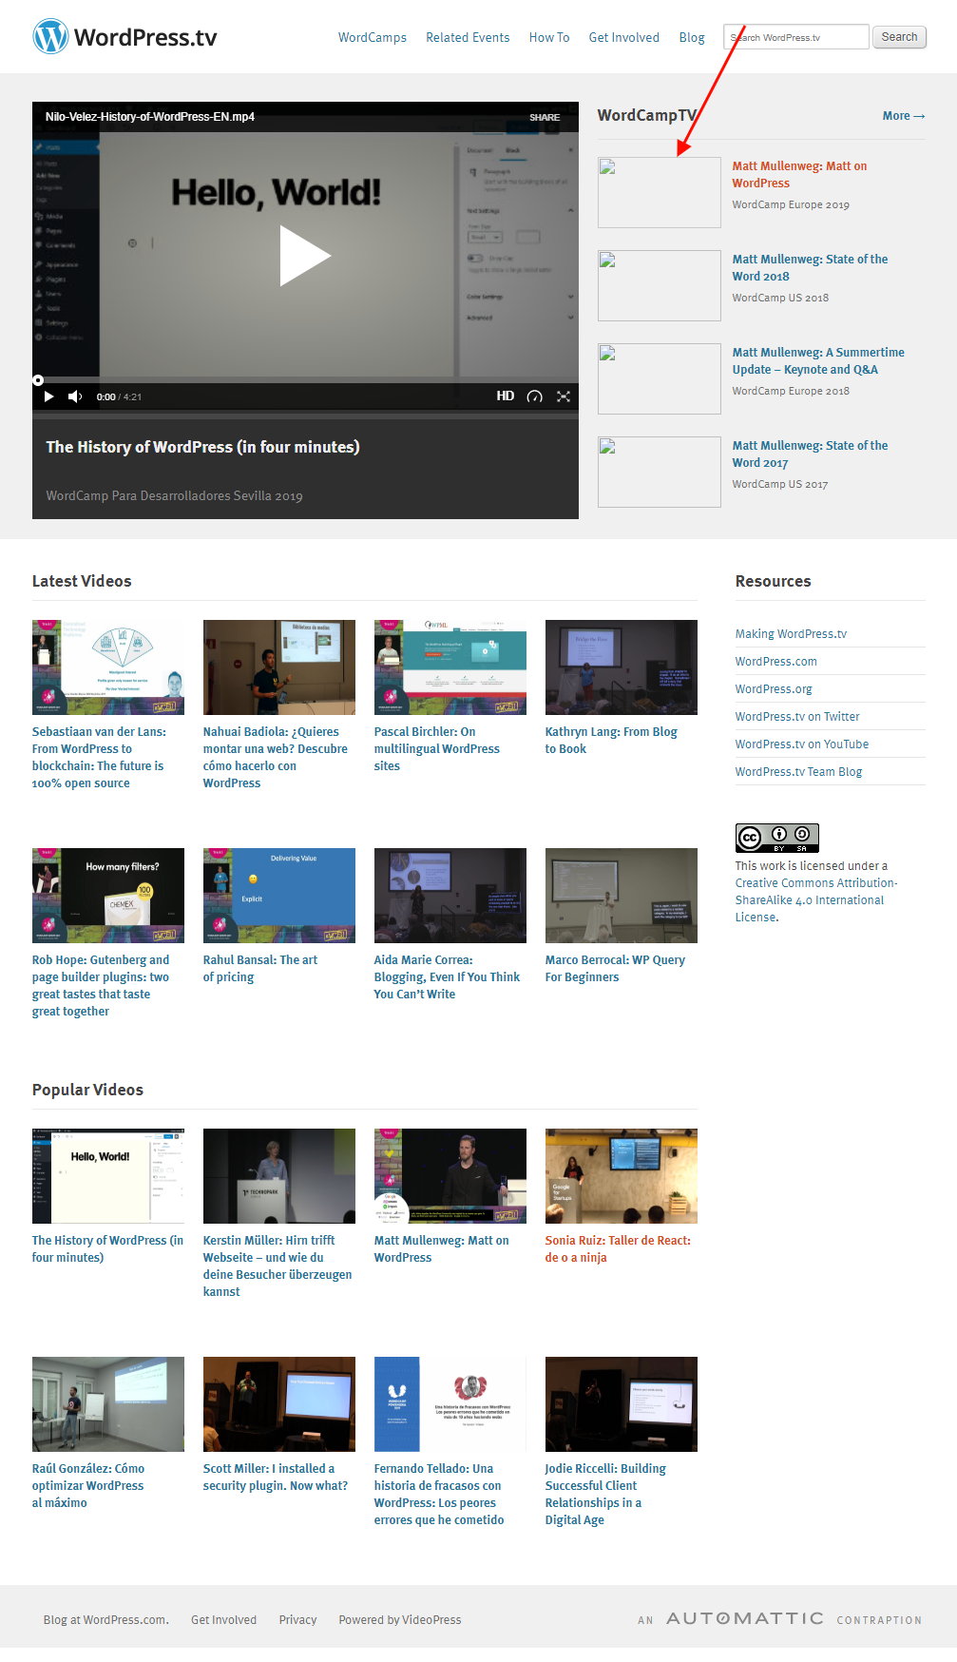
Task: Enter fullscreen mode in the video player
Action: click(x=564, y=396)
